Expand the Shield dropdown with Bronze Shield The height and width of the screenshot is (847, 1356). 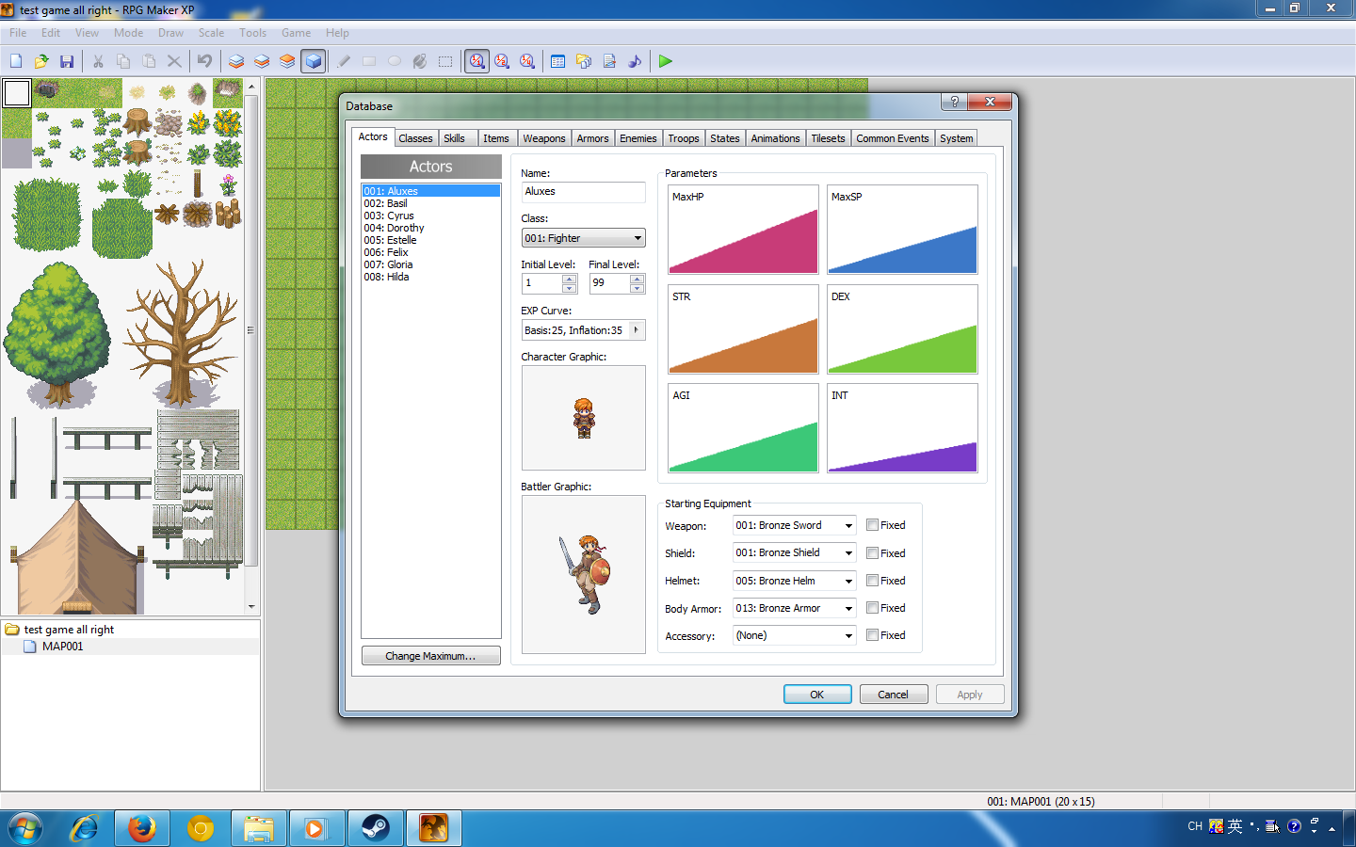point(794,553)
